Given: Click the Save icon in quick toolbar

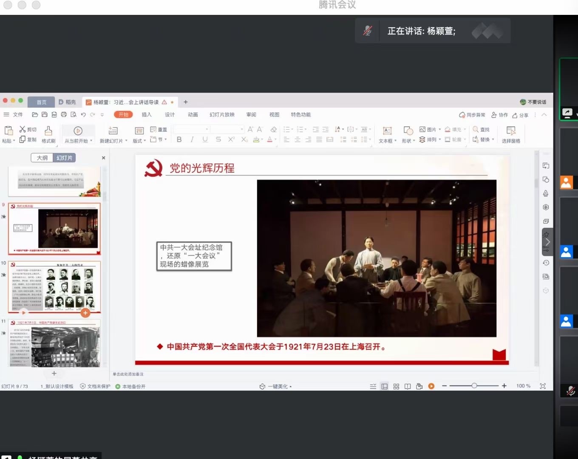Looking at the screenshot, I should pos(44,115).
